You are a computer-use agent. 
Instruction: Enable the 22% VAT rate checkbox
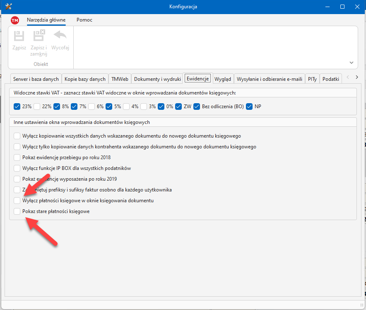[37, 107]
